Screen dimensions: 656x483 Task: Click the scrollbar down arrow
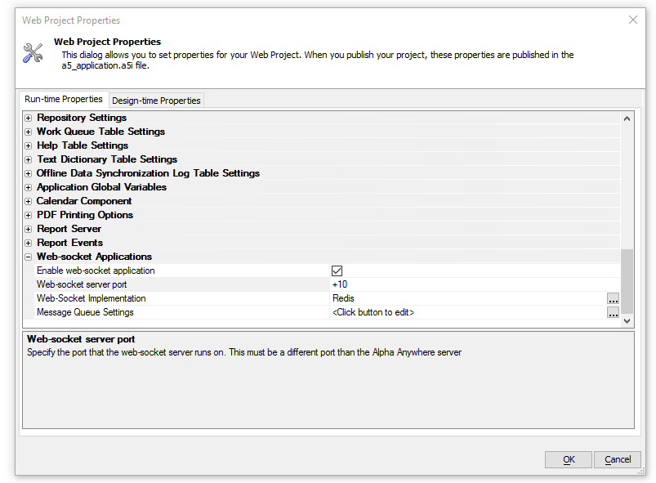click(x=627, y=321)
